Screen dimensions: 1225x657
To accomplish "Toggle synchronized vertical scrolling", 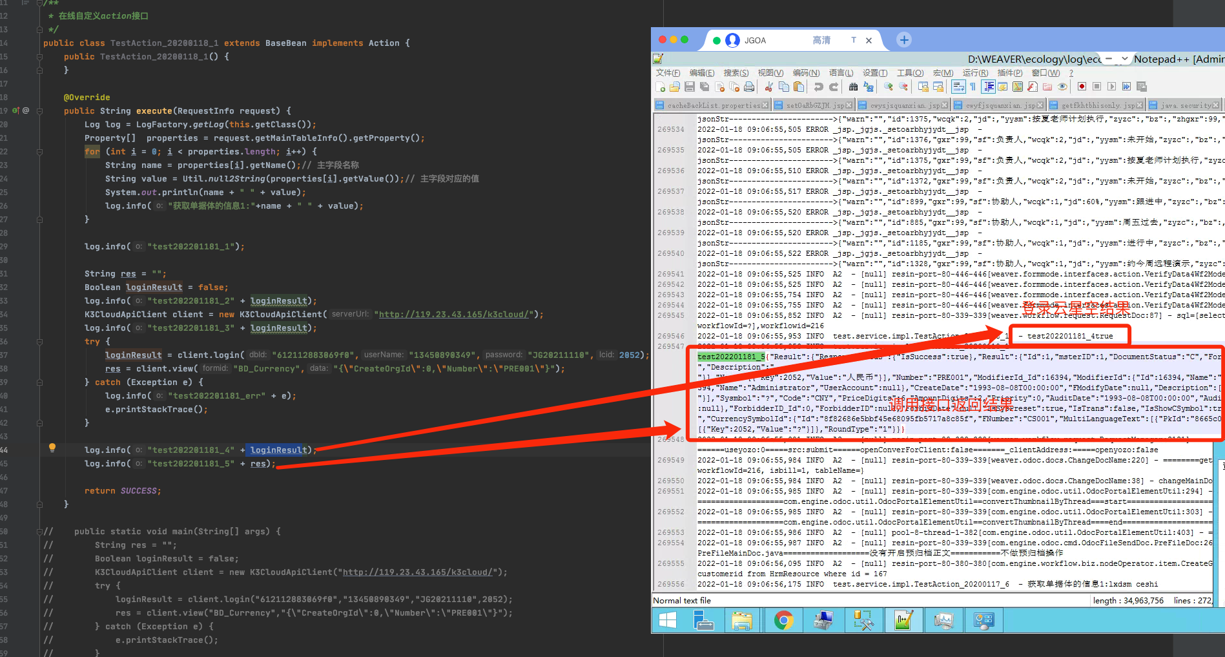I will [x=923, y=87].
